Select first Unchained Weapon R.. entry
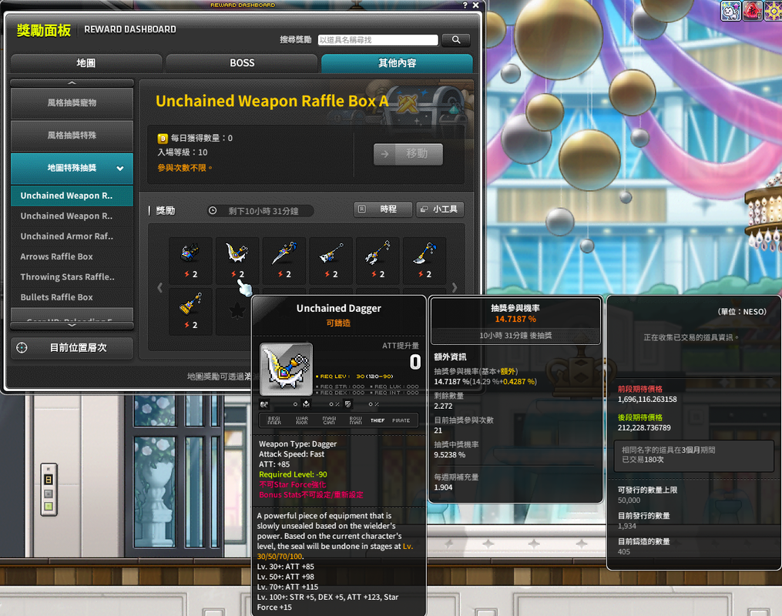Viewport: 782px width, 616px height. point(72,196)
